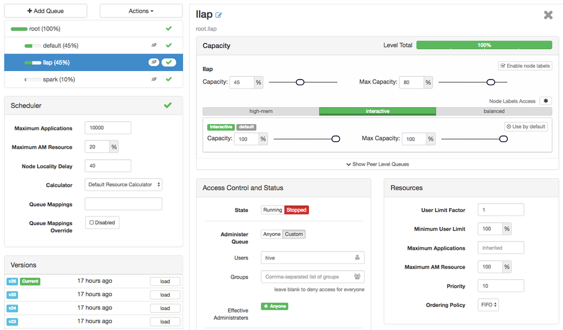Open the Ordering Policy FIFO dropdown
Viewport: 563px width, 330px height.
coord(488,305)
